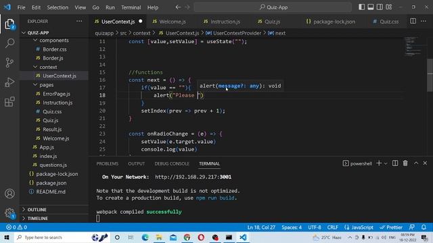Click the Windows Start button
433x243 pixels.
pyautogui.click(x=6, y=237)
